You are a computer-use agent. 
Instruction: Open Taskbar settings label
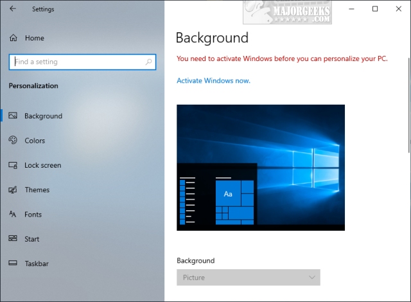tap(37, 263)
